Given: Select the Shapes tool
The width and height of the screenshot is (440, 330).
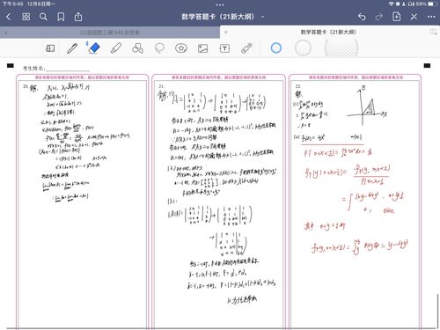Looking at the screenshot, I should pyautogui.click(x=137, y=48).
